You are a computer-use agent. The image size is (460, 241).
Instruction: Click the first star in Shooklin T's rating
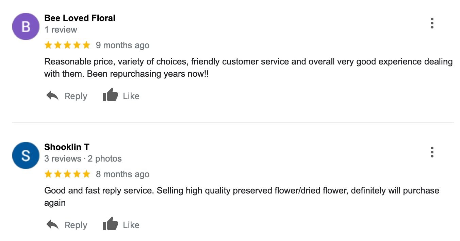coord(48,174)
